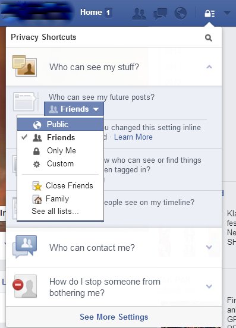The image size is (236, 328).
Task: Open the account menu arrow in top bar
Action: [x=227, y=13]
